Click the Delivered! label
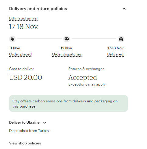This screenshot has width=147, height=149. tap(116, 54)
